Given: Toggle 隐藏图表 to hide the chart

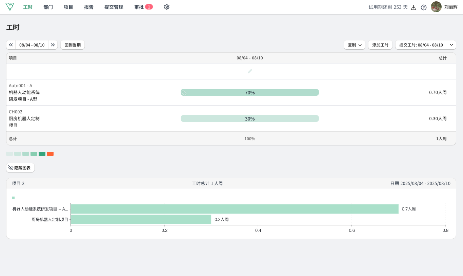Looking at the screenshot, I should 20,168.
